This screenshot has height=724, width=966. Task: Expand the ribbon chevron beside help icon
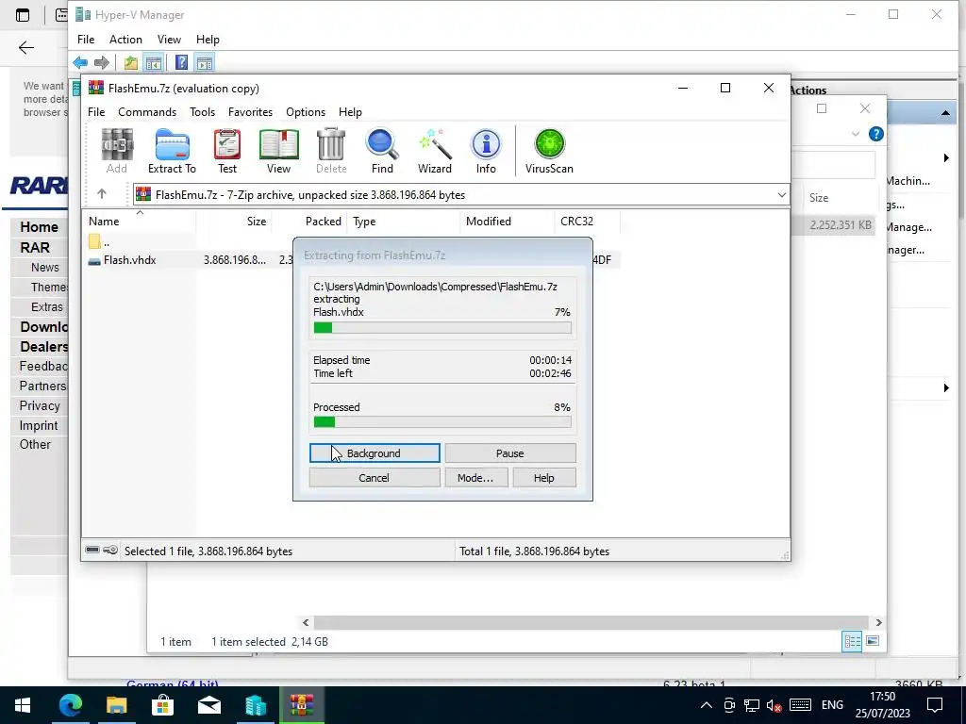coord(855,134)
